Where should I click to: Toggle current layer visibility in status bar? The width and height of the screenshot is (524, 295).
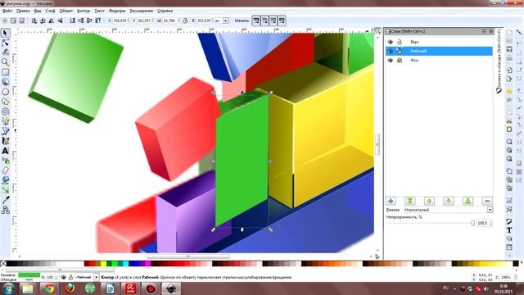point(63,277)
